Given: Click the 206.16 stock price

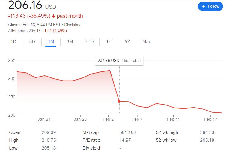Looking at the screenshot, I should [25, 5].
